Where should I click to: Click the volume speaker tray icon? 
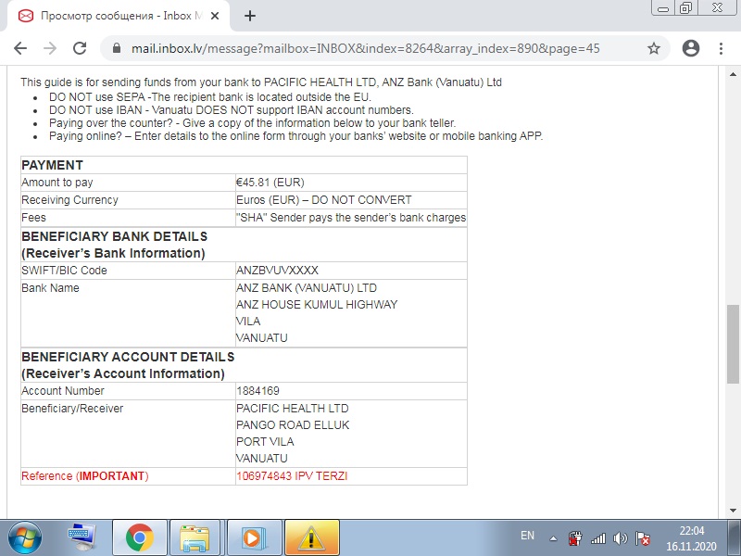point(620,537)
